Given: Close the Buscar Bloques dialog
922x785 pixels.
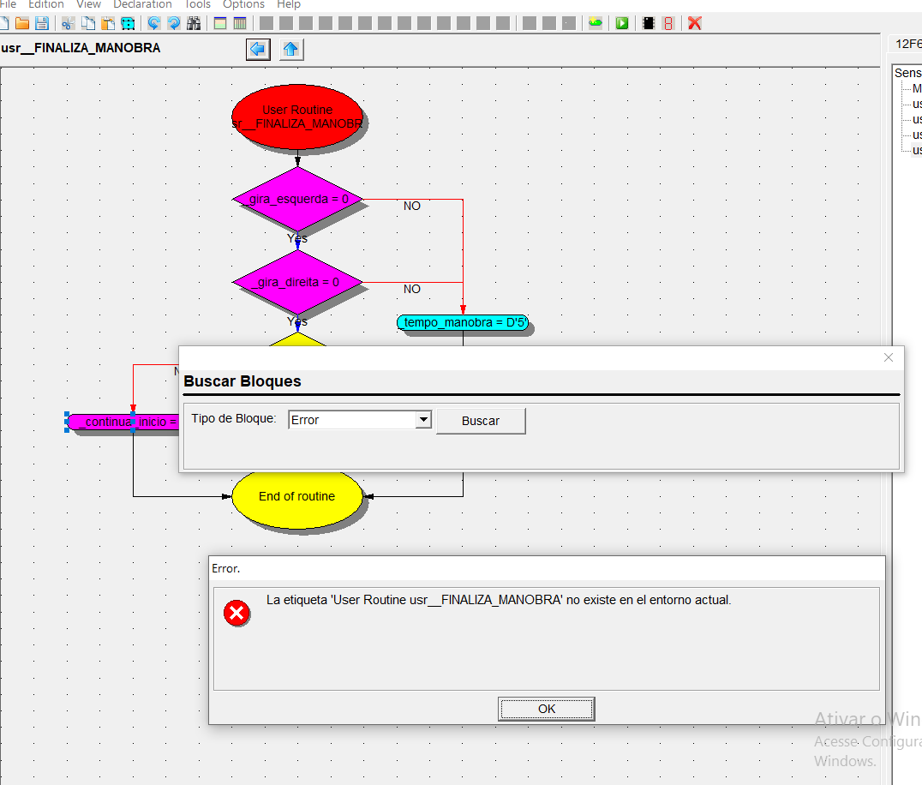Looking at the screenshot, I should coord(889,357).
